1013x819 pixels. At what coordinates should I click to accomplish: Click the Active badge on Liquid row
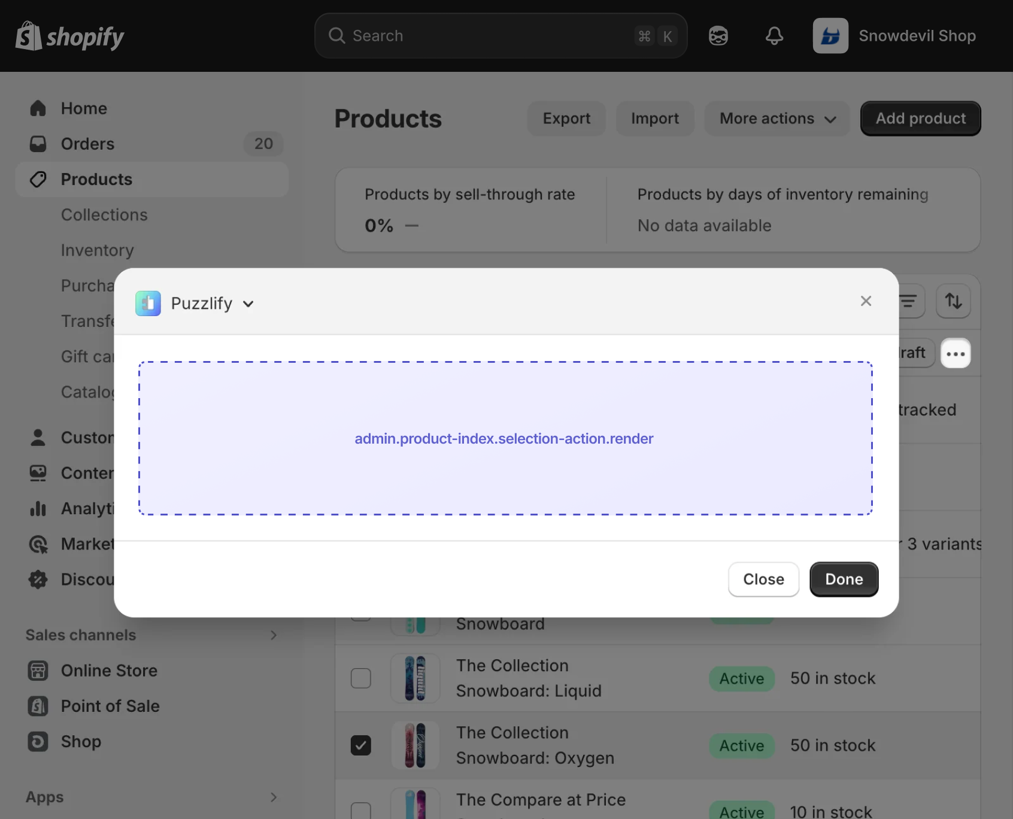[x=742, y=678]
